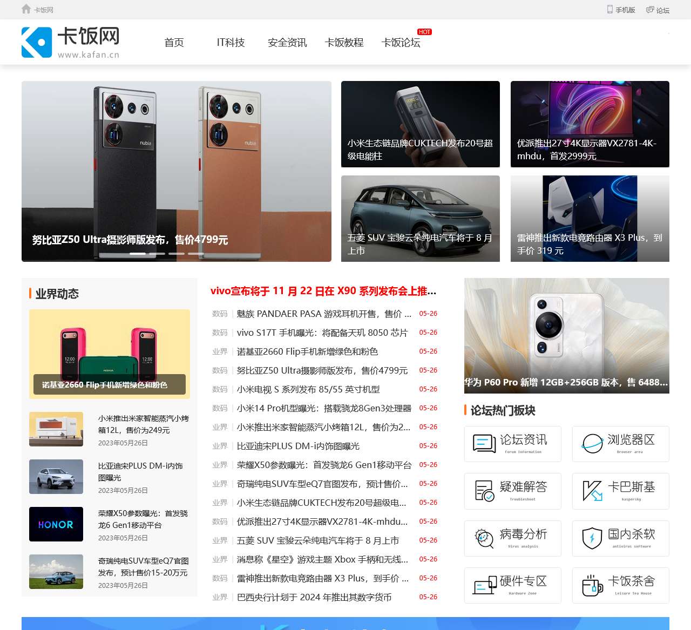Select the first carousel indicator dash
This screenshot has height=630, width=691.
point(138,253)
